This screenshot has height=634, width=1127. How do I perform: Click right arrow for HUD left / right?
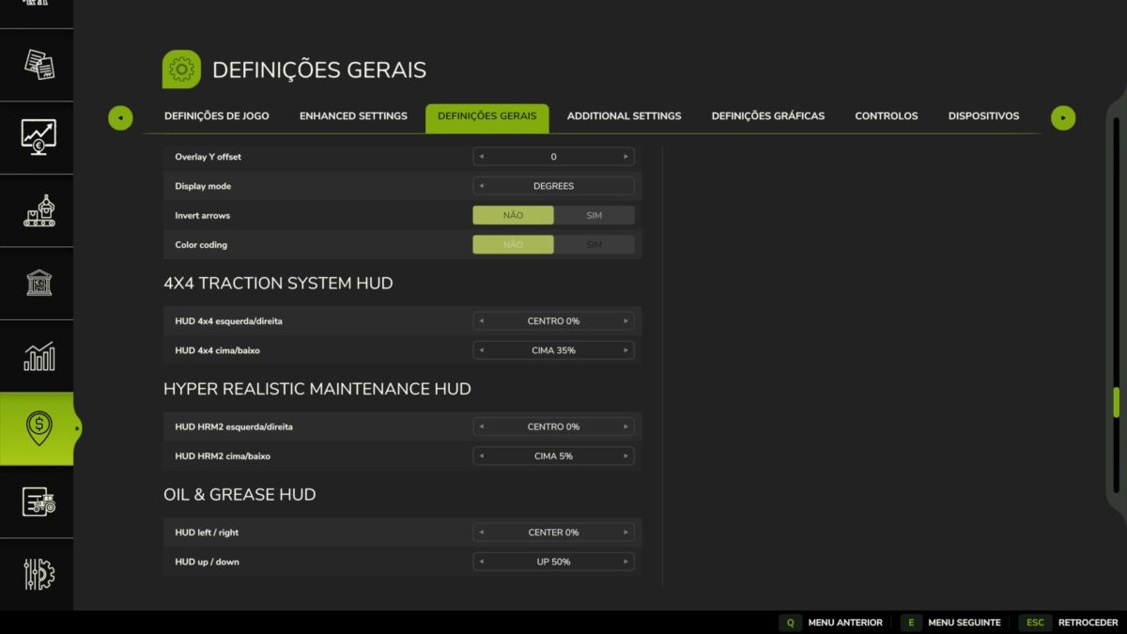pos(625,533)
